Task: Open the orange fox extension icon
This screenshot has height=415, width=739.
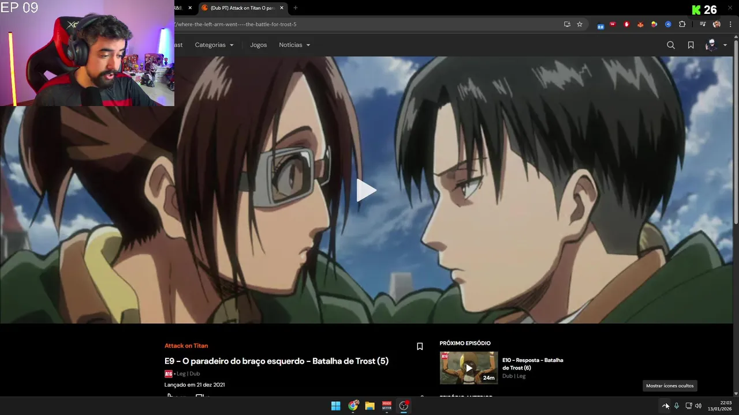Action: [640, 24]
